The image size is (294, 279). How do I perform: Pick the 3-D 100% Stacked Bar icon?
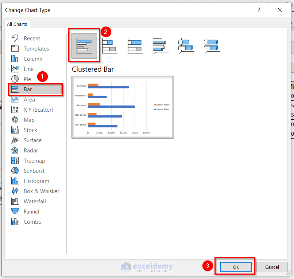[x=212, y=46]
